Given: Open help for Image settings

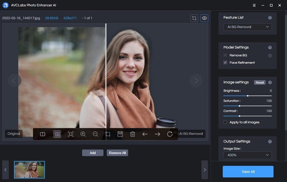Looking at the screenshot, I should click(x=270, y=83).
